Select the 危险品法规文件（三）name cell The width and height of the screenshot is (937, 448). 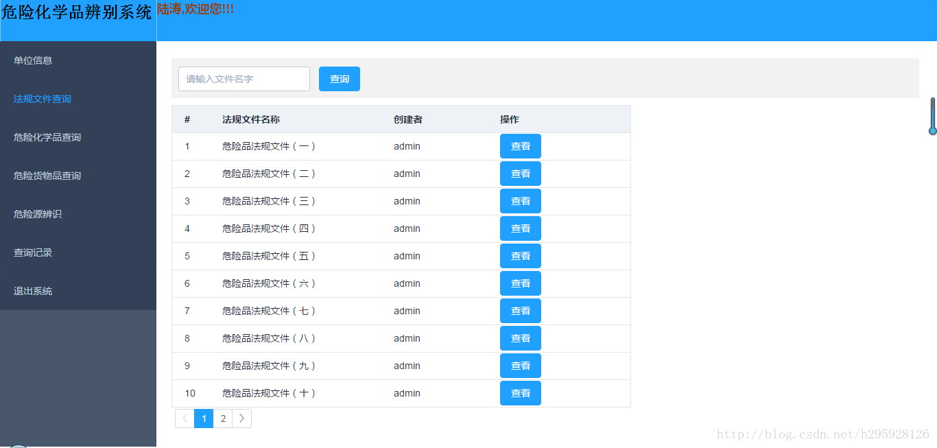(270, 201)
